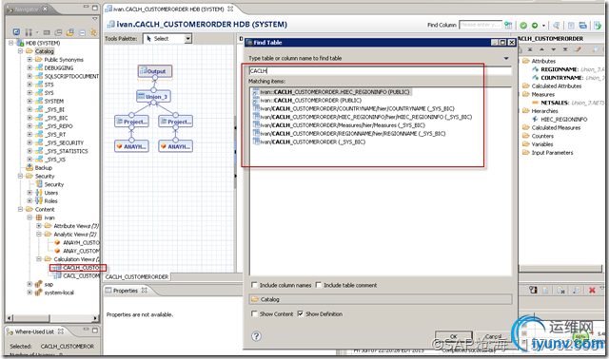Select ANAYH_CUSTO analytic view in Navigator

(81, 243)
